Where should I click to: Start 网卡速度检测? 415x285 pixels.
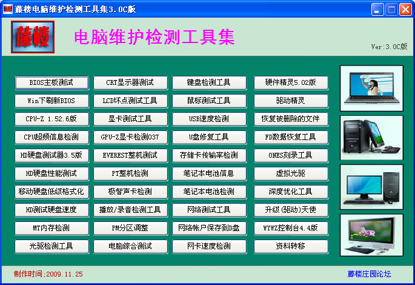point(209,246)
